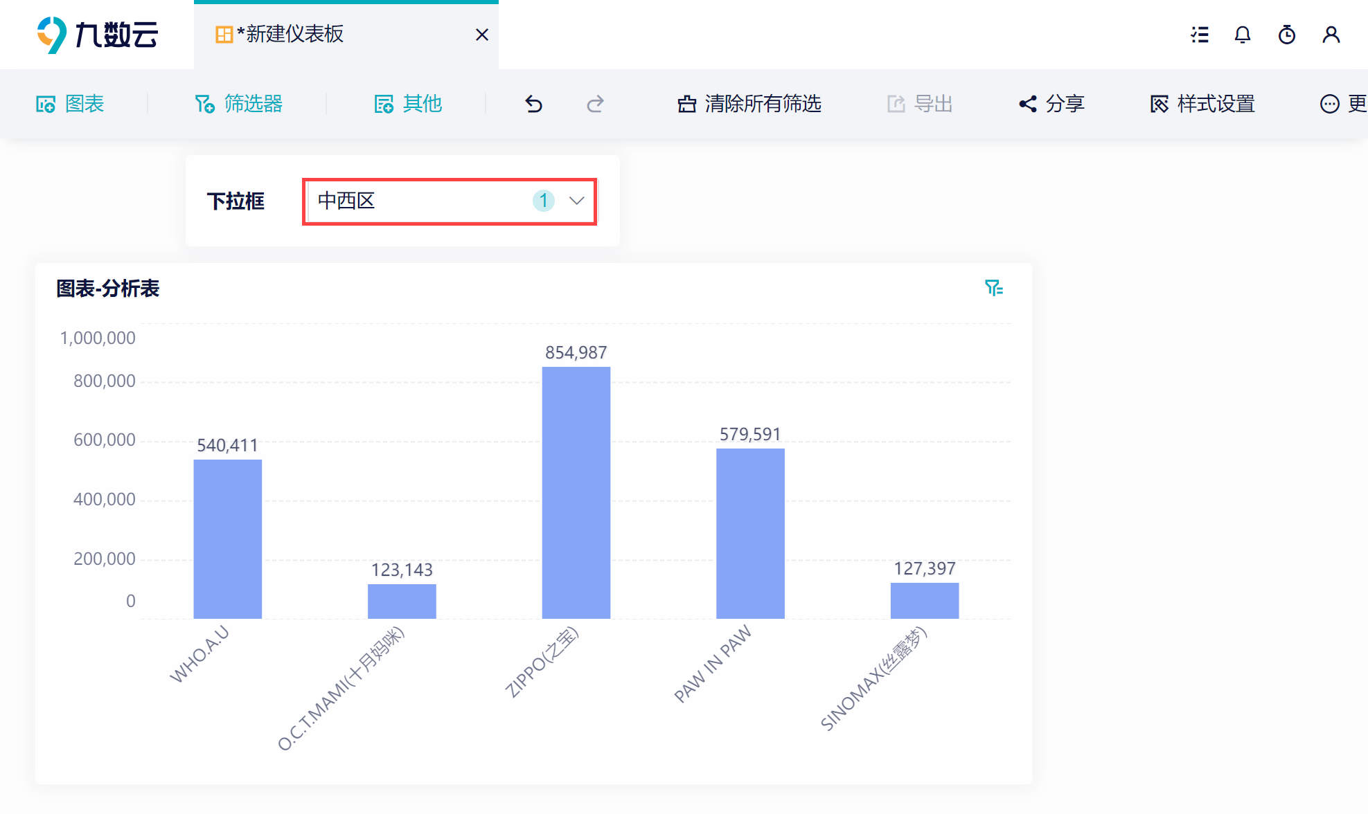Click the 540,411 data label
This screenshot has width=1368, height=814.
point(227,446)
